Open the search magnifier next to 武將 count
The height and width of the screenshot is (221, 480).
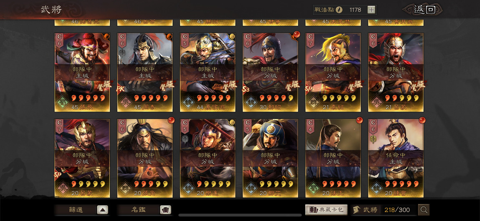point(424,210)
